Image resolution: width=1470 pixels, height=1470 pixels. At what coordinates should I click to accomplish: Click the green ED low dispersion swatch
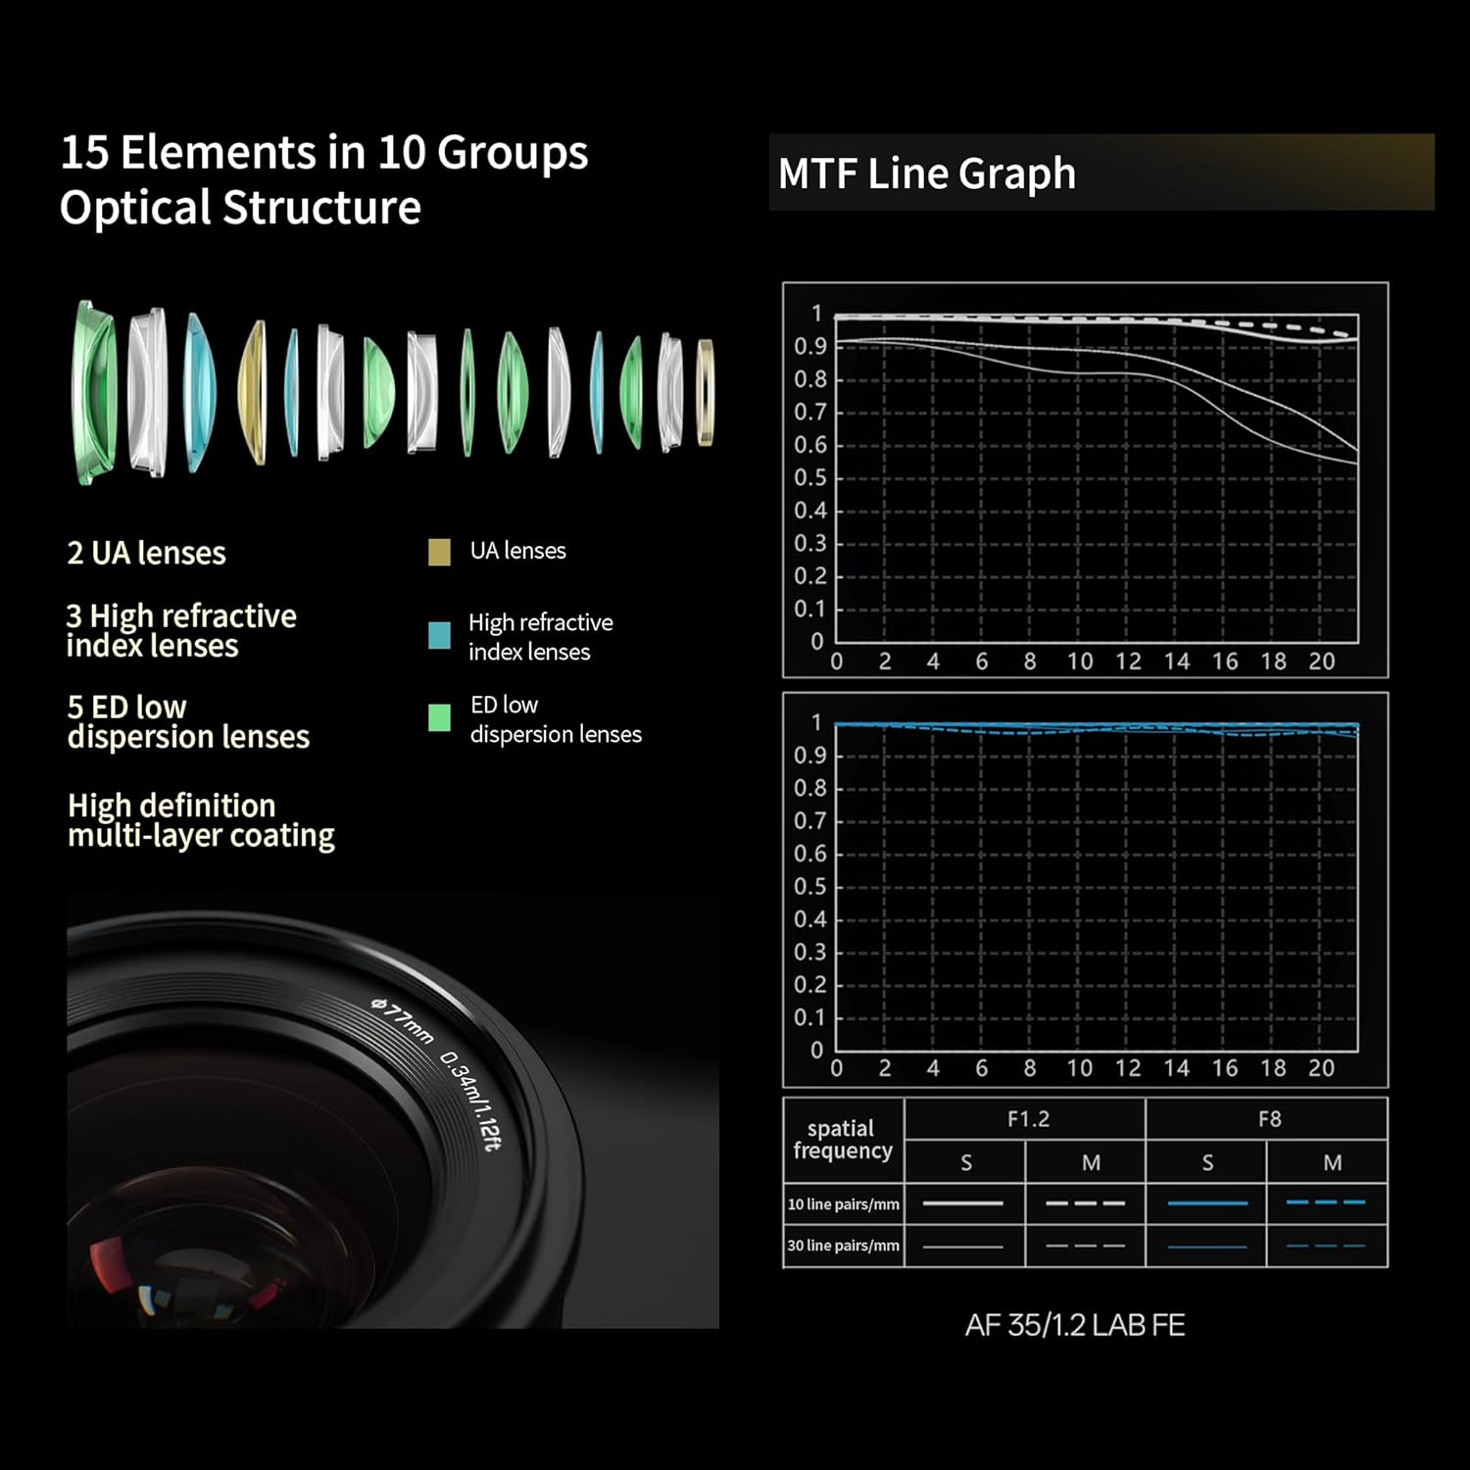[x=439, y=718]
